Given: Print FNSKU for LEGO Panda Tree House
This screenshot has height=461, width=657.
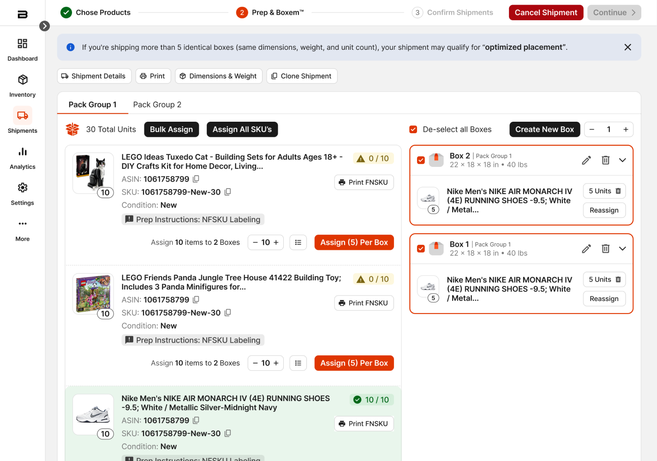Looking at the screenshot, I should coord(364,303).
